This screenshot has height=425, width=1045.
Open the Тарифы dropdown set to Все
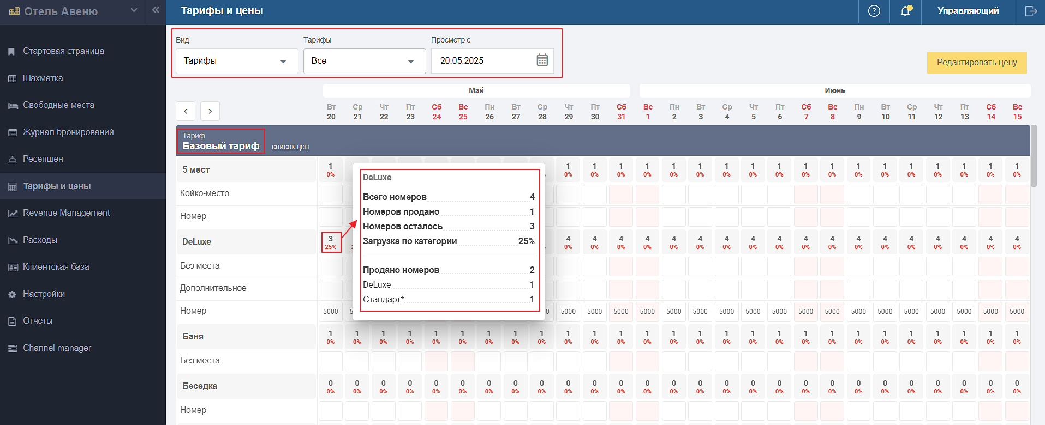click(x=365, y=61)
